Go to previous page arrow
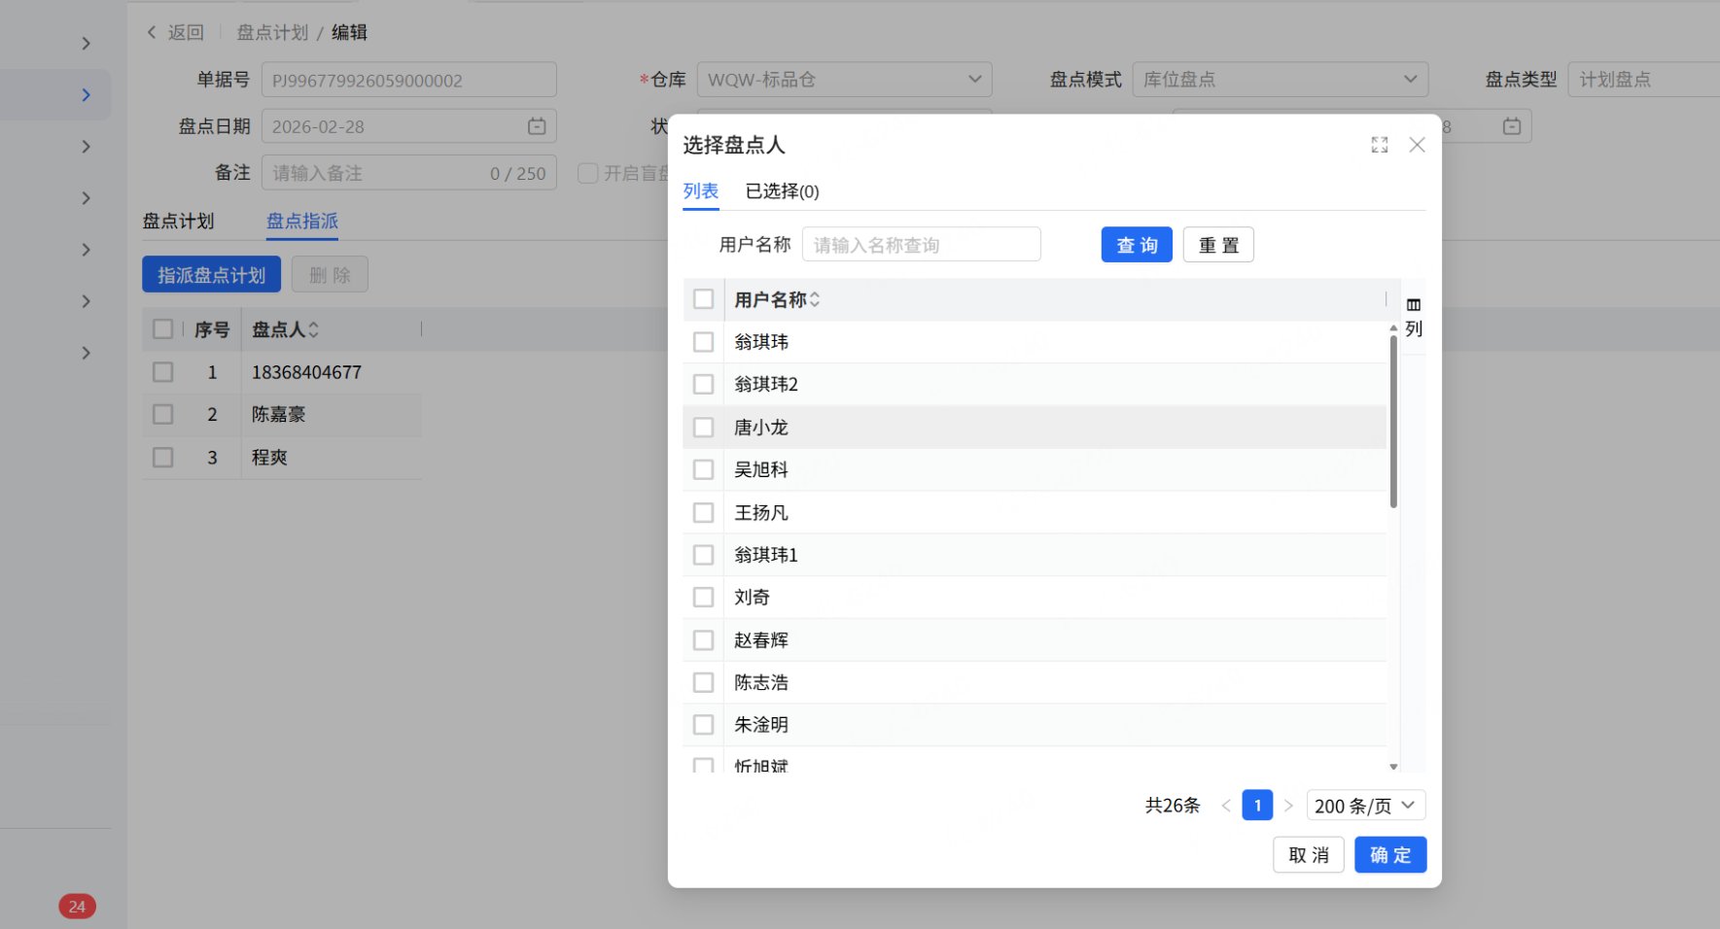This screenshot has width=1720, height=929. click(x=1226, y=806)
